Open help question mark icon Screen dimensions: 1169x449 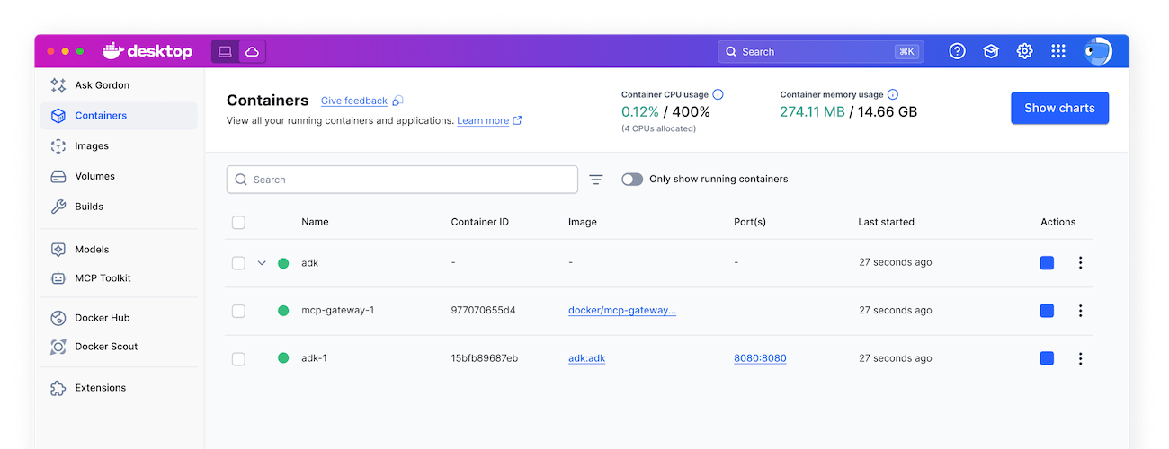tap(958, 51)
